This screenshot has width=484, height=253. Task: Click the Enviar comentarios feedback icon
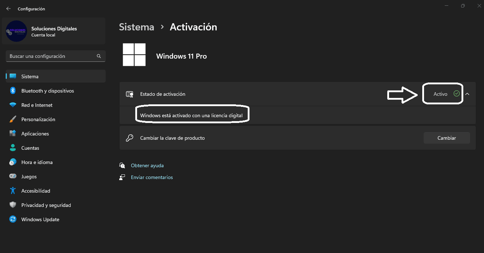pyautogui.click(x=122, y=177)
